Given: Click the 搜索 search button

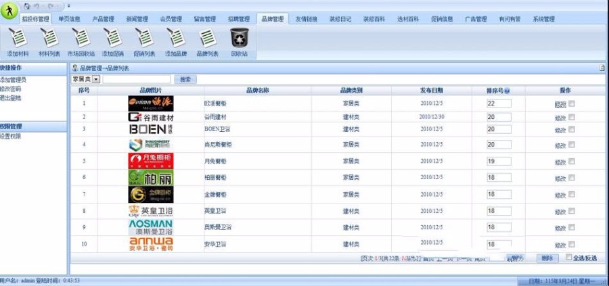Looking at the screenshot, I should (185, 80).
